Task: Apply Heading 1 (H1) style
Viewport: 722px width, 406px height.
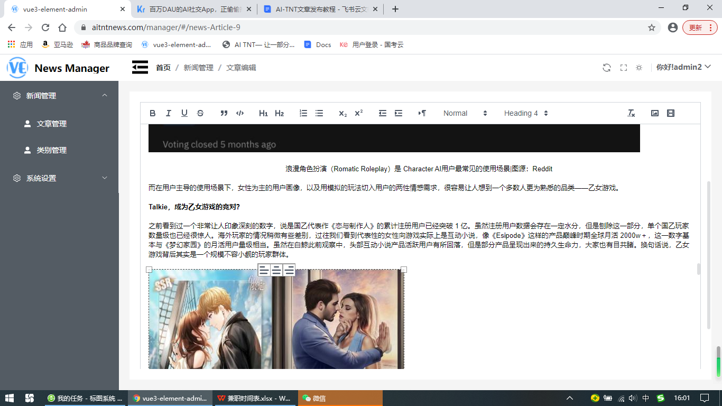Action: click(x=264, y=113)
